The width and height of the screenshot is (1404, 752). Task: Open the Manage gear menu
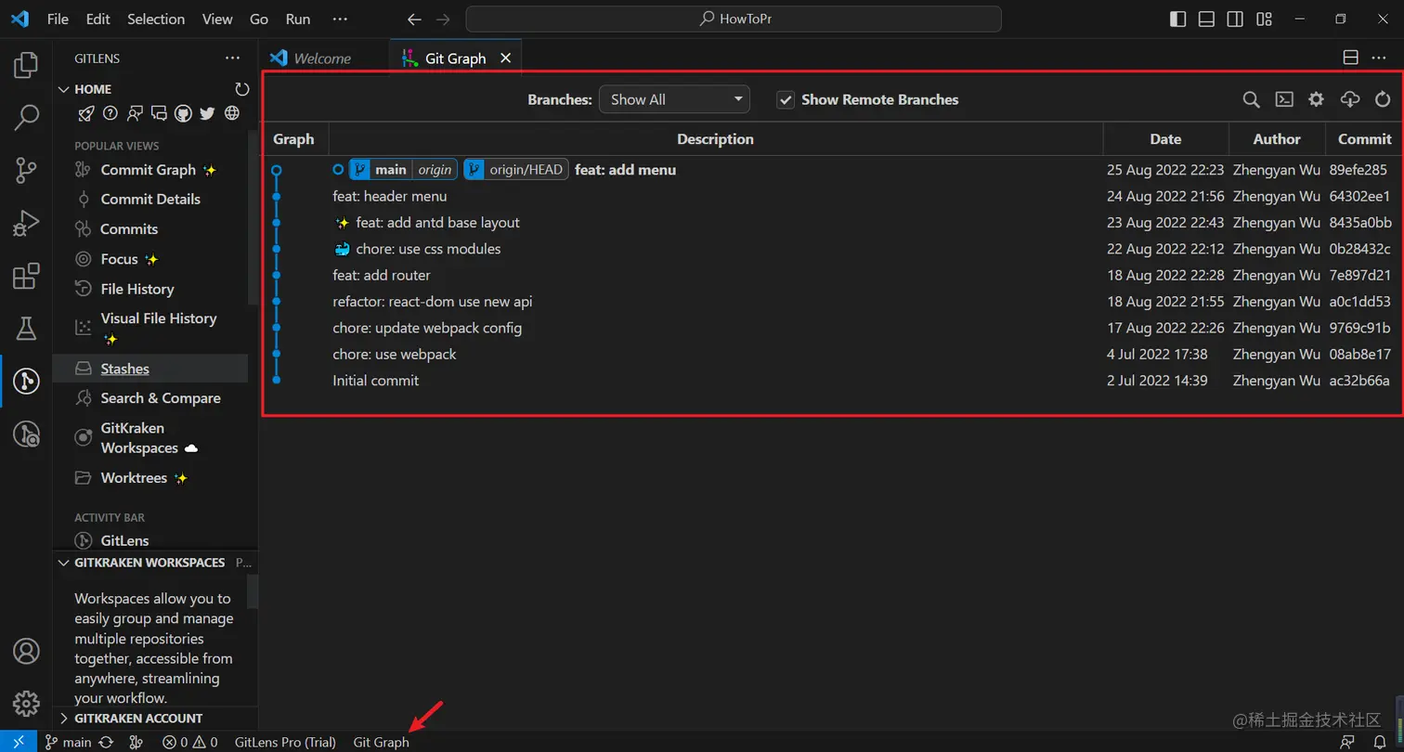tap(26, 703)
